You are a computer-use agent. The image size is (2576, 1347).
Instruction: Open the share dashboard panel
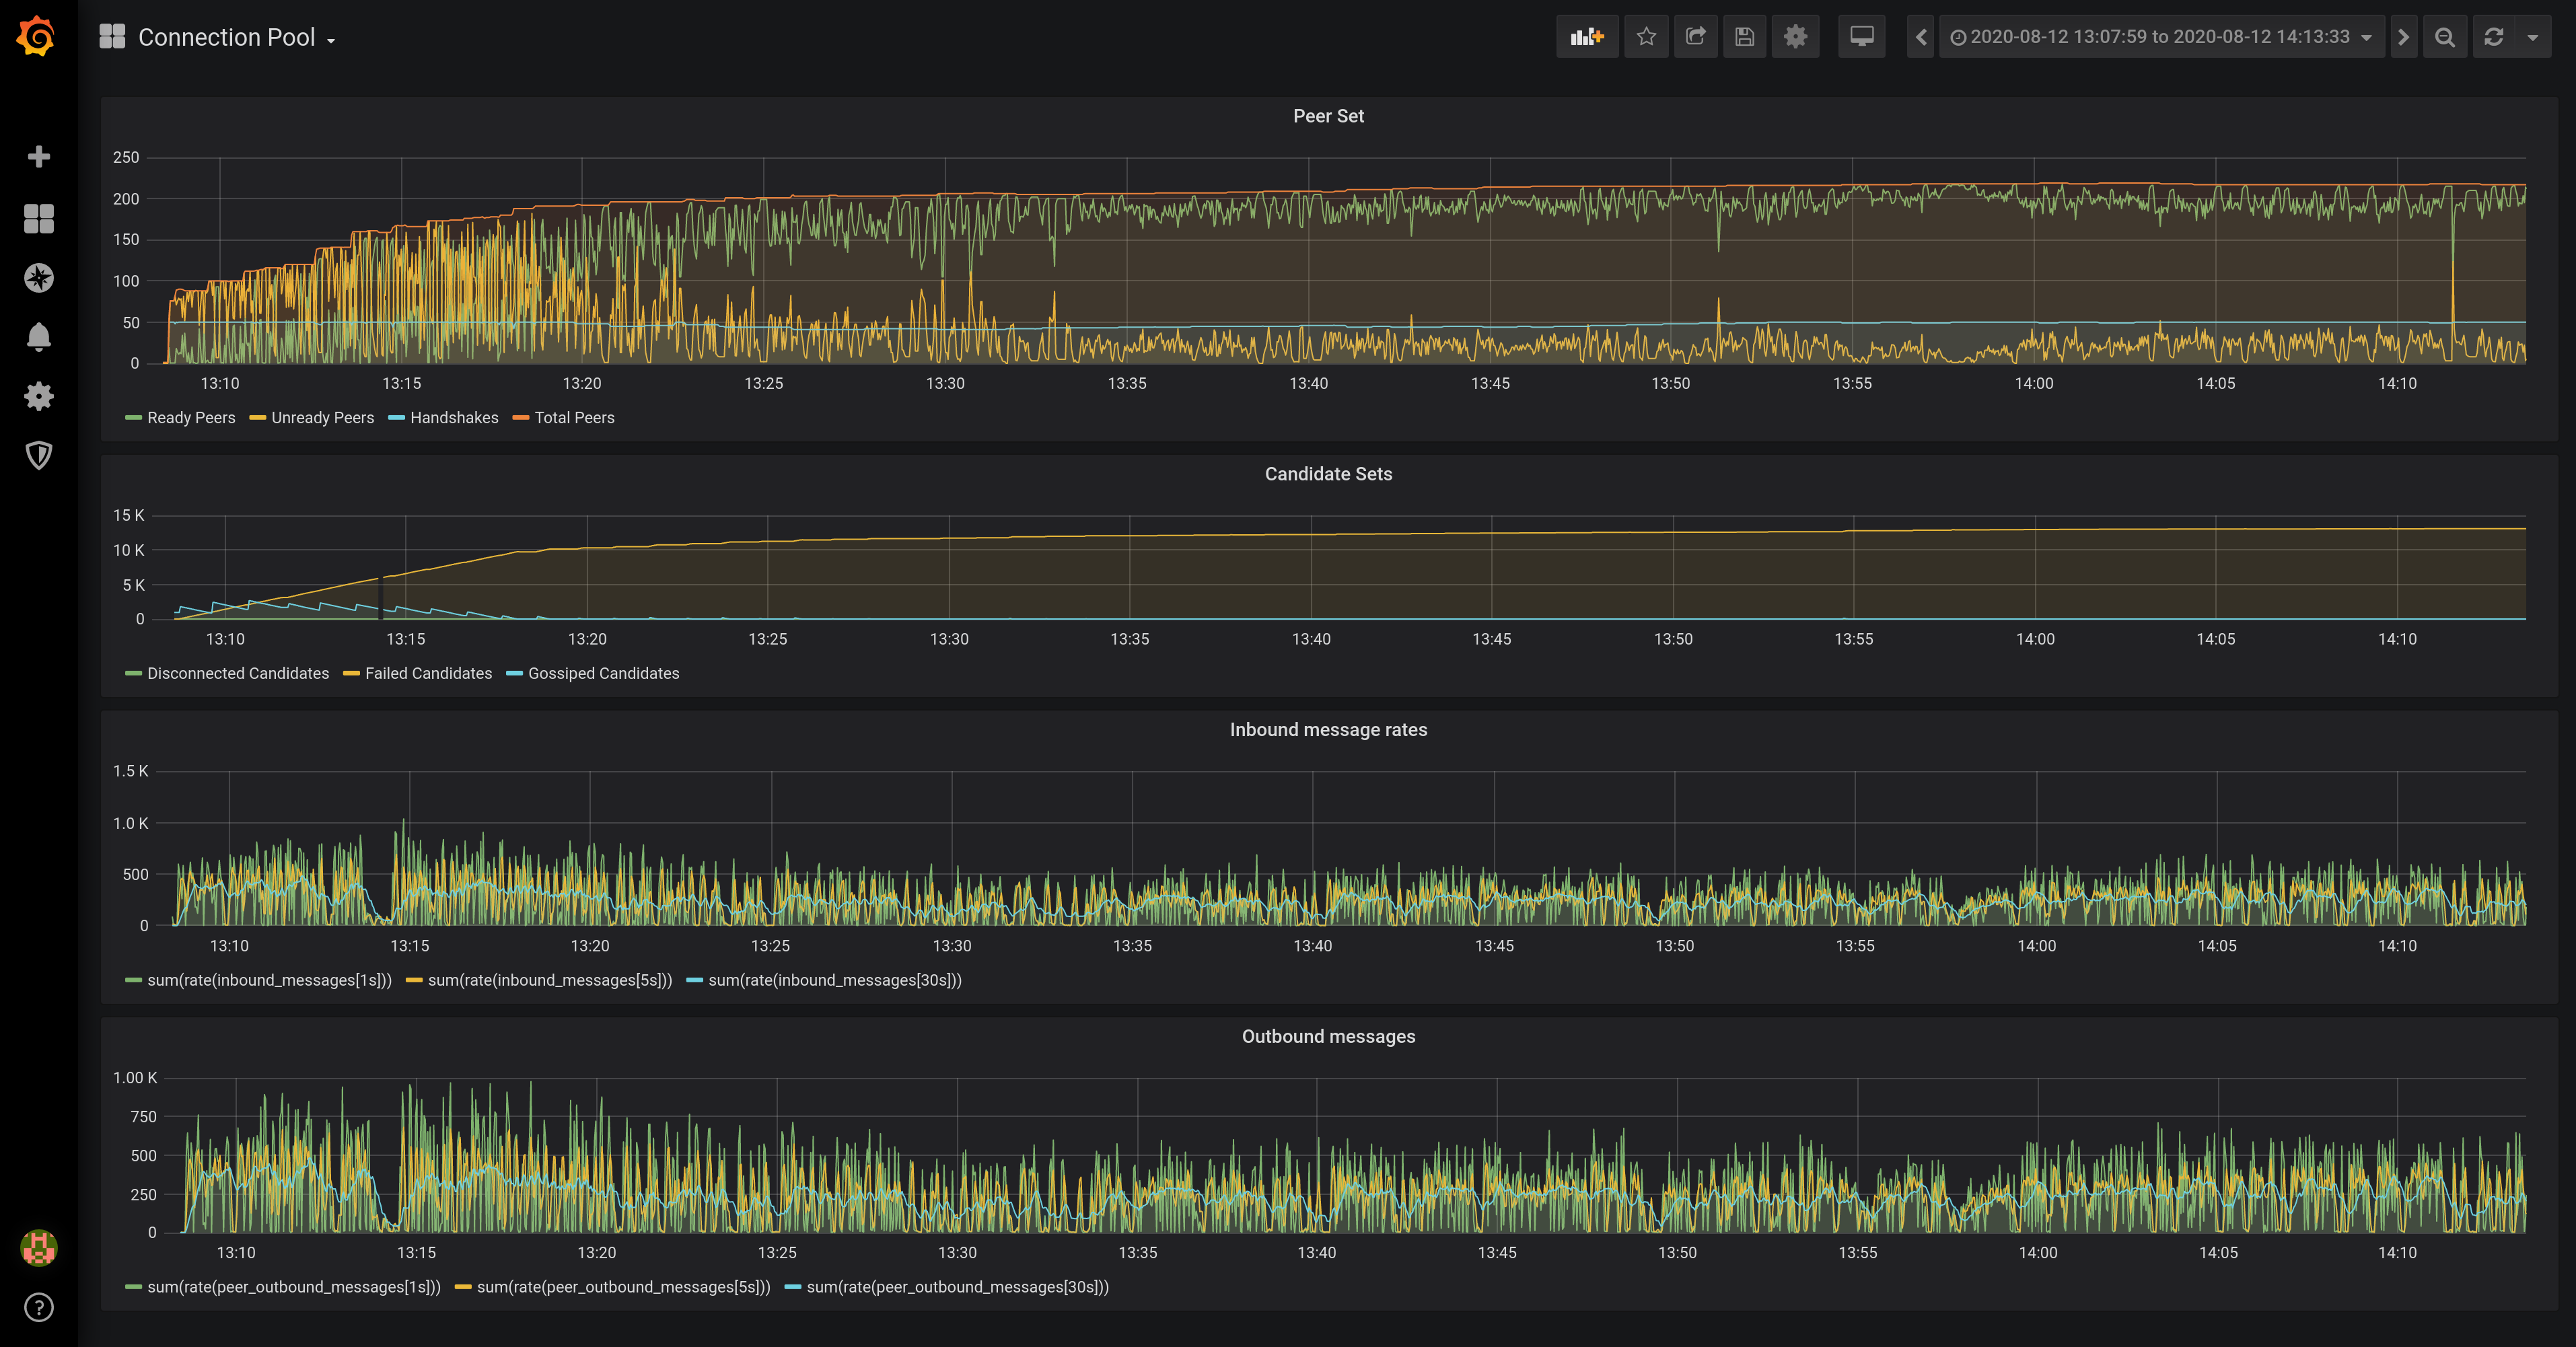[x=1695, y=36]
